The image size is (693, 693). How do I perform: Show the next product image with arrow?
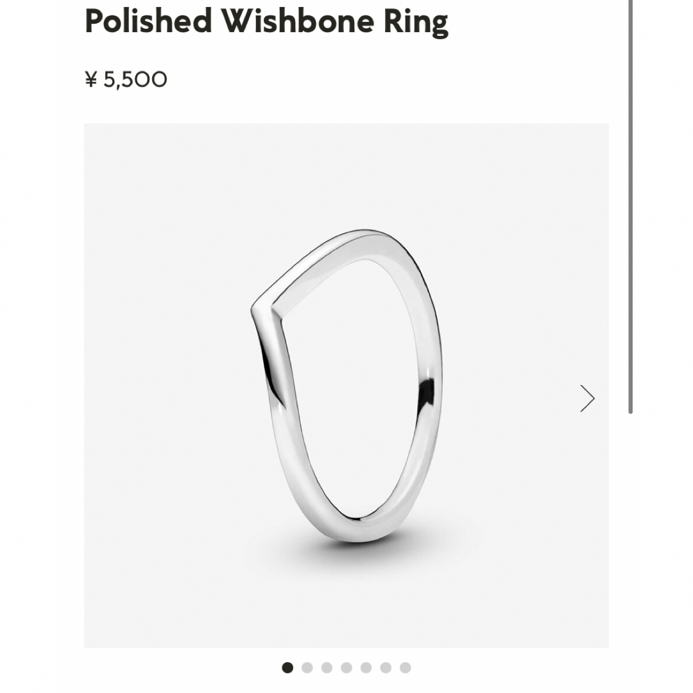(x=587, y=398)
